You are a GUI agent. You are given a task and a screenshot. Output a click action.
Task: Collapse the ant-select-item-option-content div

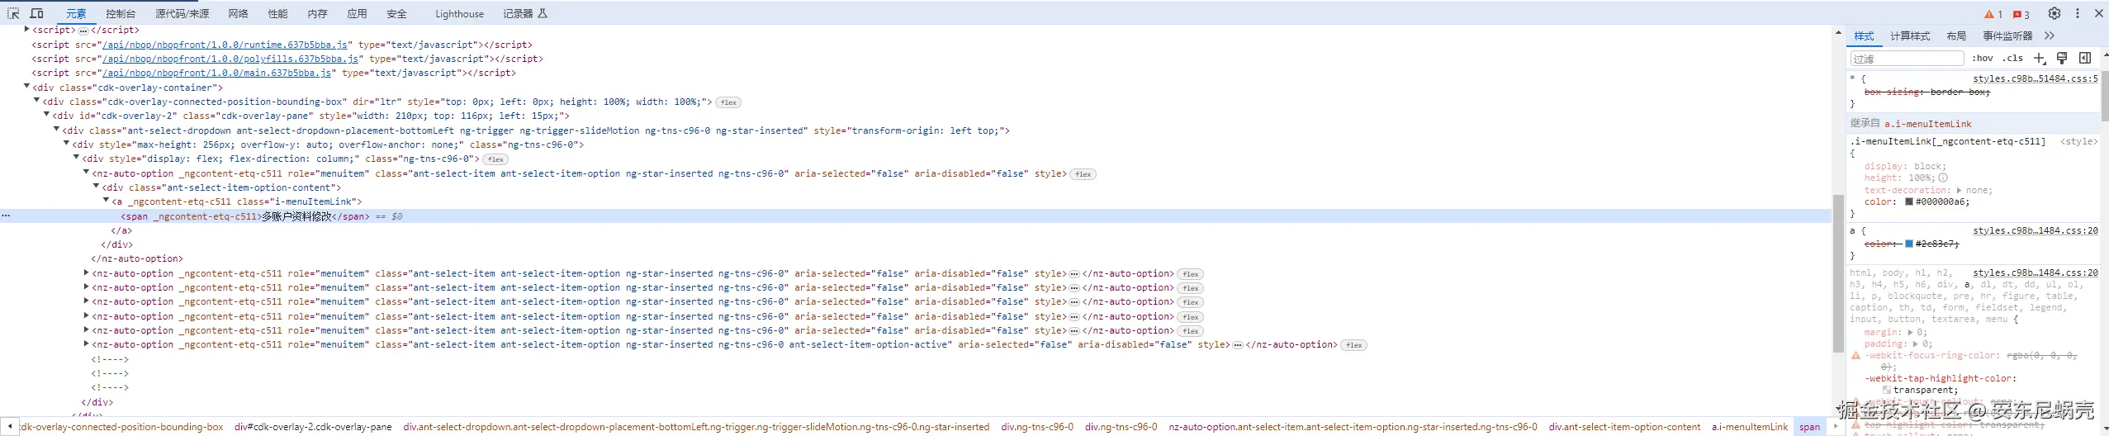pos(97,187)
